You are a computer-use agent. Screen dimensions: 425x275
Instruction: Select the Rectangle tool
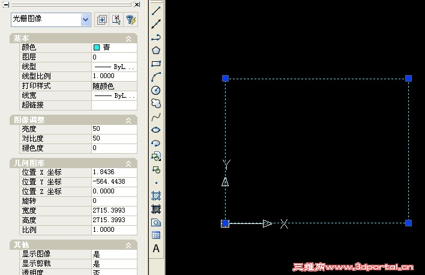click(x=156, y=64)
